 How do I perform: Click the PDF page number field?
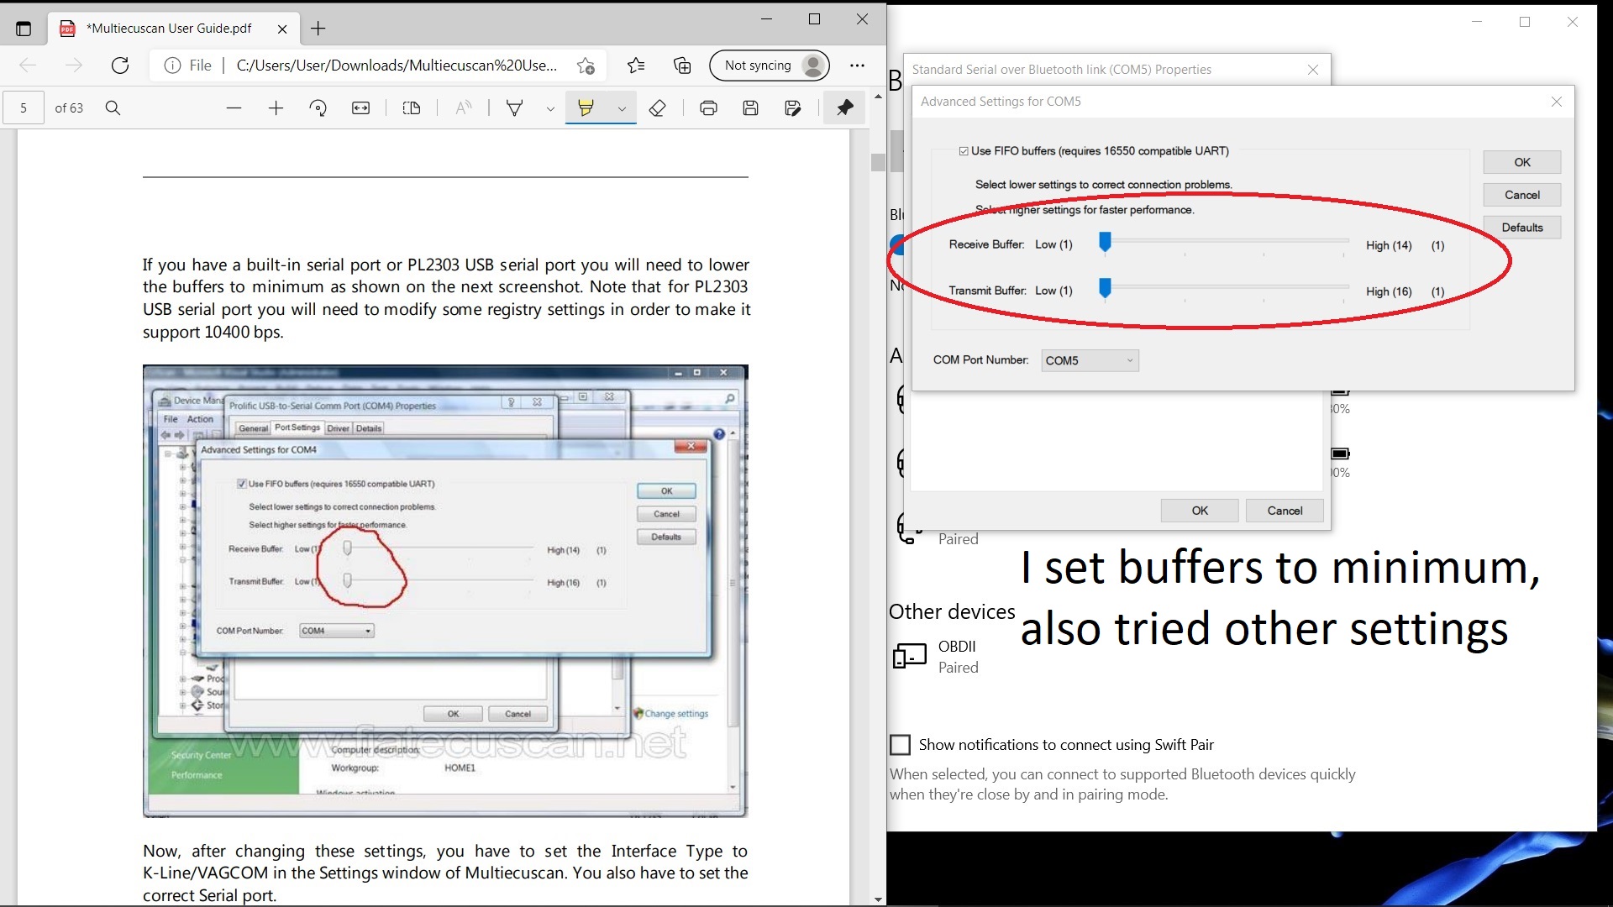(x=24, y=107)
